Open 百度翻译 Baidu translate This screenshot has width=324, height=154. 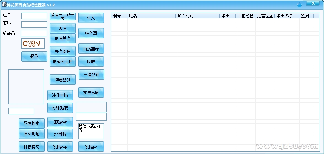coord(91,49)
